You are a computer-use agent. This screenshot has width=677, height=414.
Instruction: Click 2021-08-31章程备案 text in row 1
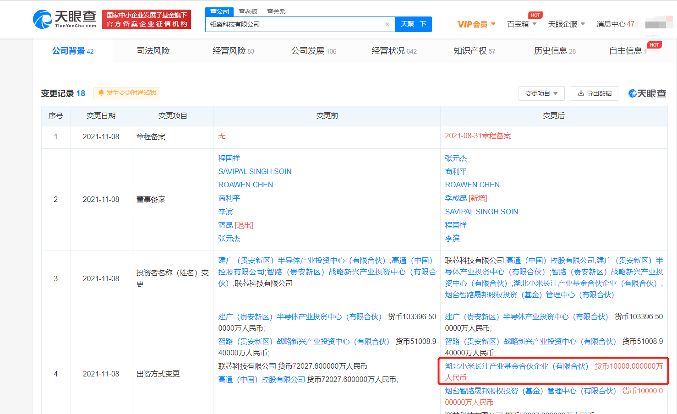click(x=478, y=136)
